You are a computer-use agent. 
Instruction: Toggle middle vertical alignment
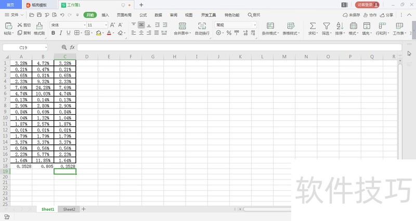[x=141, y=25]
